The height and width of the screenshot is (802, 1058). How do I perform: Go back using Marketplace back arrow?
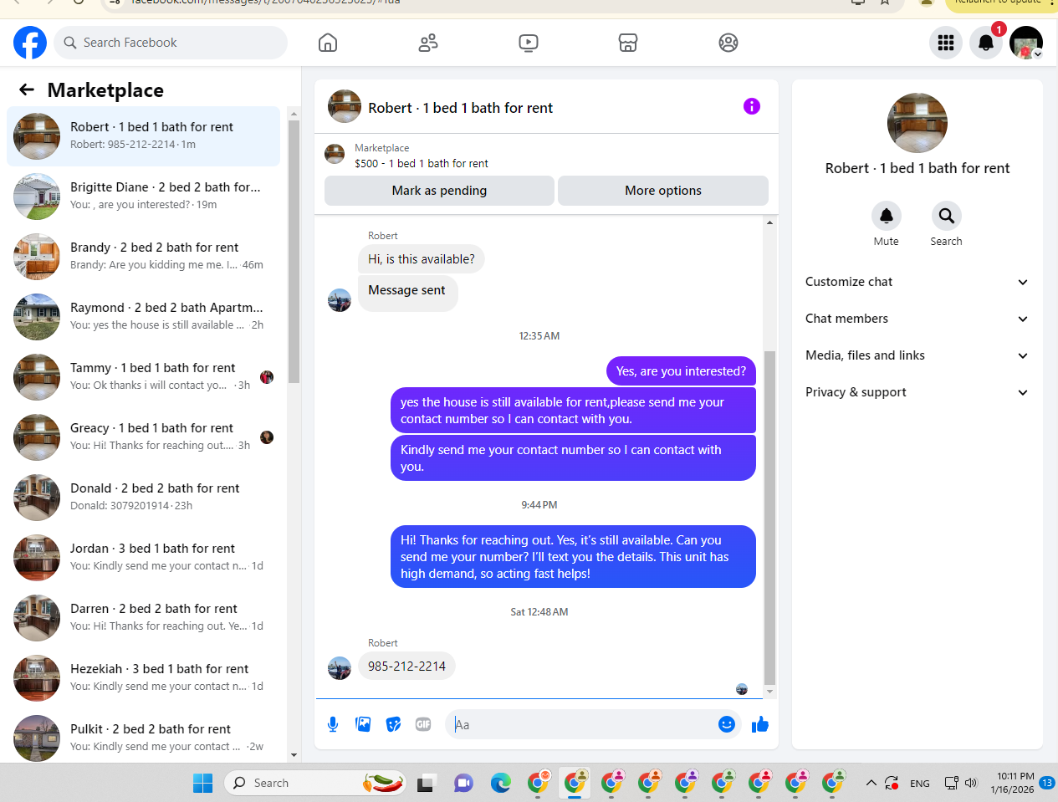pyautogui.click(x=27, y=89)
